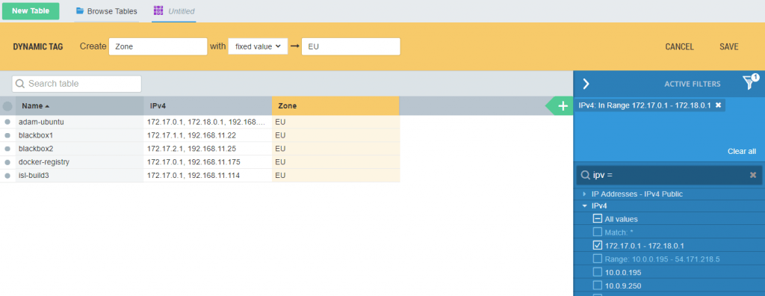Click the IPv4 cell 172.17.2.1, 192.168.11.25
Viewport: 765px width, 296px height.
tap(208, 149)
